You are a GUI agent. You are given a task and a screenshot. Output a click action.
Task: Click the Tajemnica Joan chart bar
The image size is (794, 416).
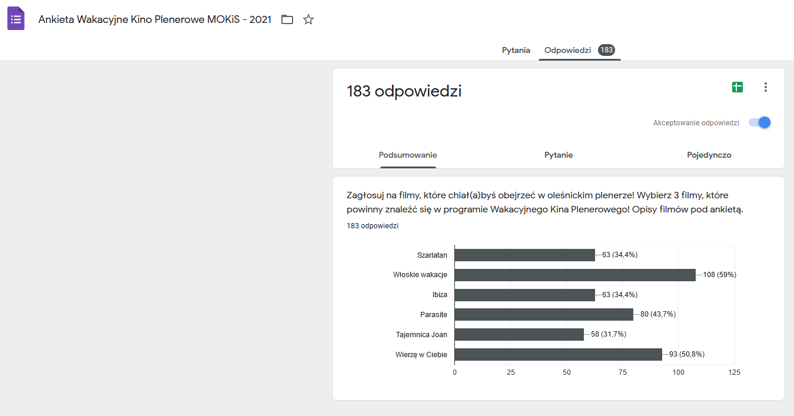(x=519, y=334)
